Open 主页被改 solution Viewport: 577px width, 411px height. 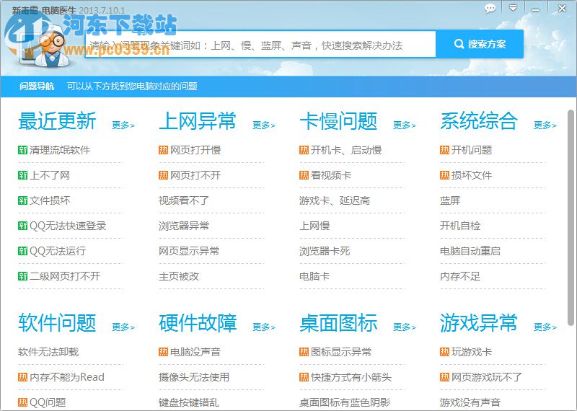178,276
